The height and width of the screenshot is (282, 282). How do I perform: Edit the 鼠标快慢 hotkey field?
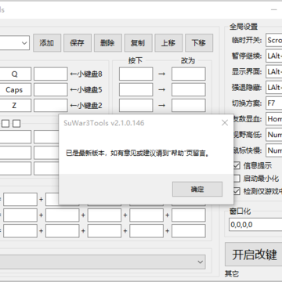tap(274, 150)
